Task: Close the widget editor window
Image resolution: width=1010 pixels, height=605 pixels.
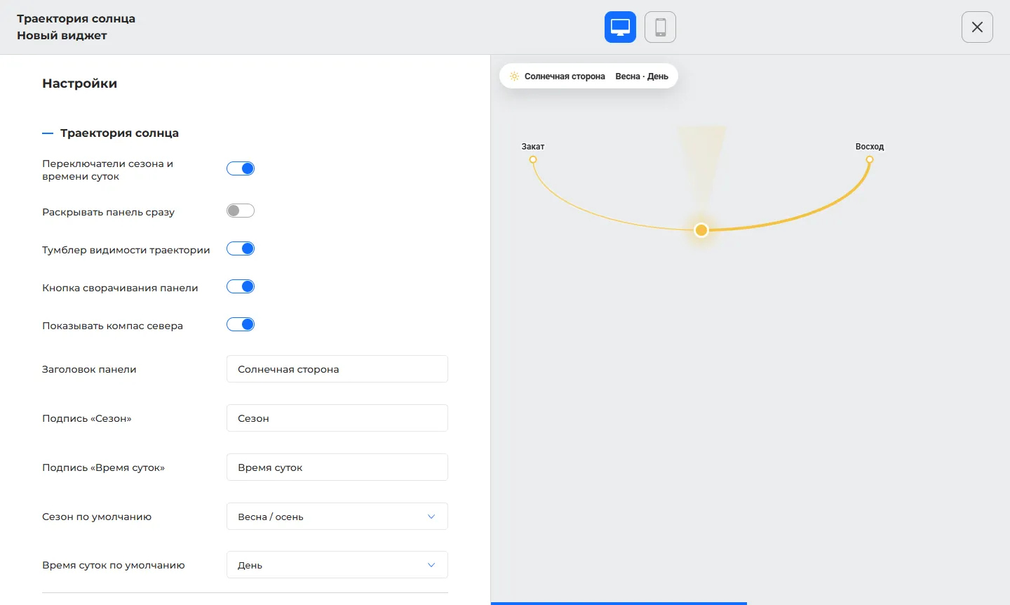Action: 977,27
